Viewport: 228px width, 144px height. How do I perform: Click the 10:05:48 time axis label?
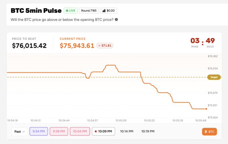point(201,120)
